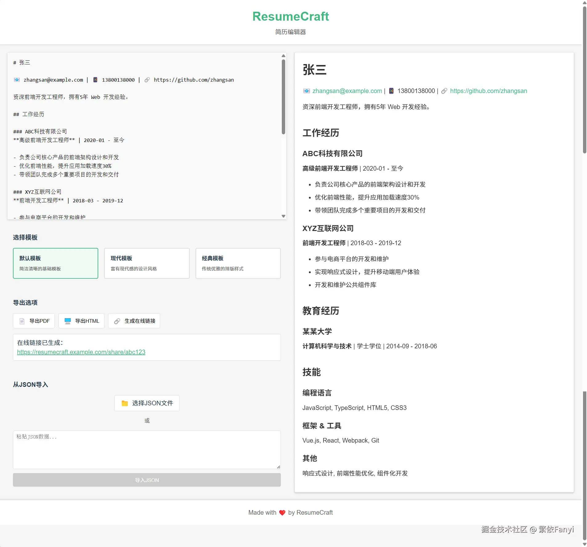Click the editor scrollbar's down arrow
This screenshot has width=587, height=547.
(283, 216)
